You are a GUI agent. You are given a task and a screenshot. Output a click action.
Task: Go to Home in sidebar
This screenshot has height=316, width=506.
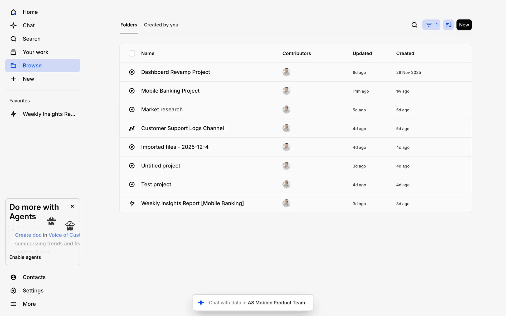(30, 12)
